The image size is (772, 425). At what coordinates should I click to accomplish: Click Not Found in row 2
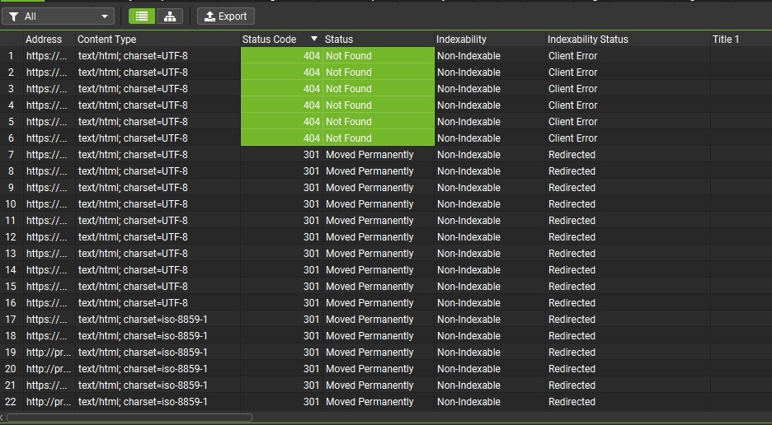pos(349,72)
